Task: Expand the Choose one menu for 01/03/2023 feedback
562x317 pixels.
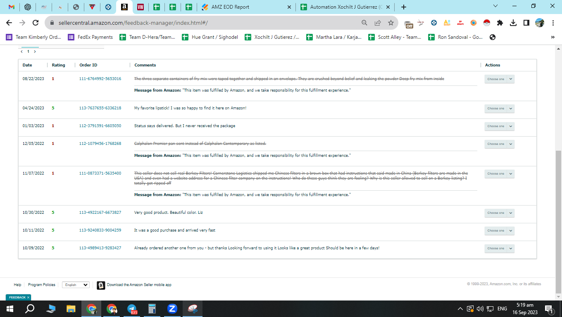Action: [499, 126]
